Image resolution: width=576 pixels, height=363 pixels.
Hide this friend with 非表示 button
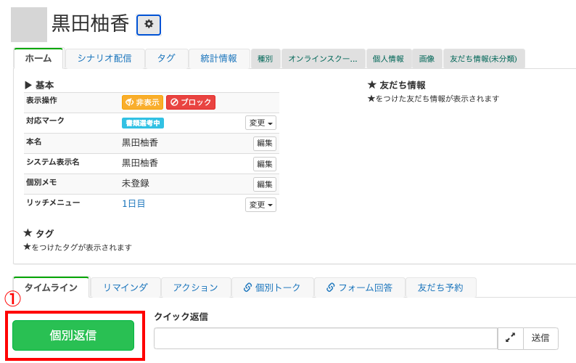tap(142, 102)
